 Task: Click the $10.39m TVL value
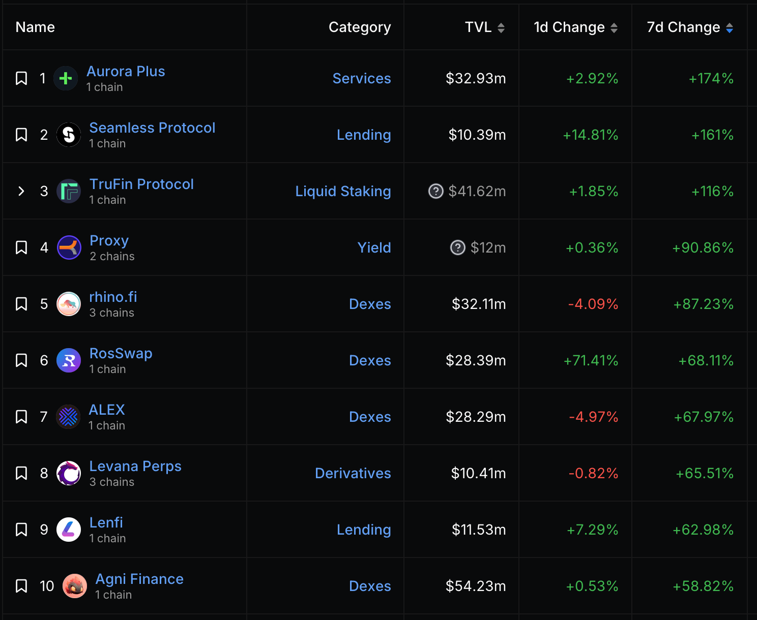point(477,135)
